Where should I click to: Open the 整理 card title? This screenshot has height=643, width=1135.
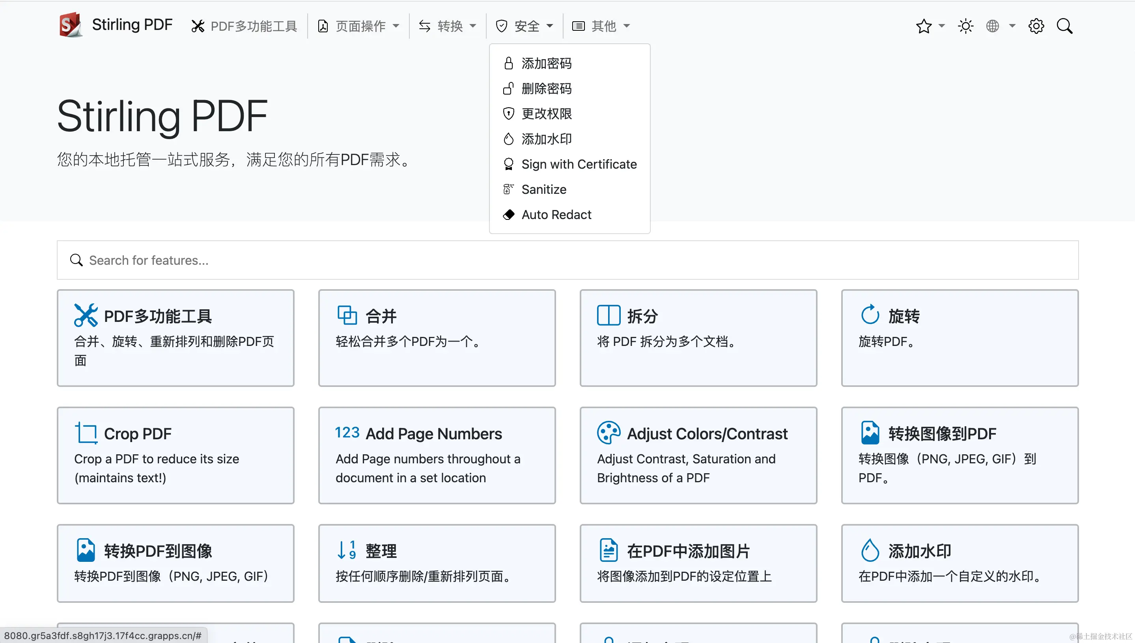tap(381, 551)
